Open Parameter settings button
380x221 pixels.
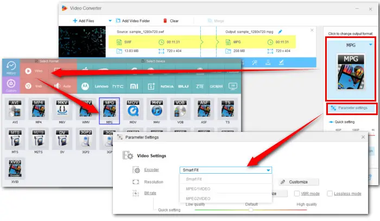click(352, 108)
